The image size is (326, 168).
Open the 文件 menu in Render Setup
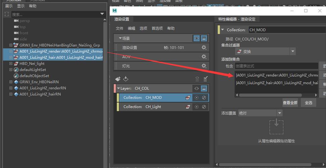[120, 28]
